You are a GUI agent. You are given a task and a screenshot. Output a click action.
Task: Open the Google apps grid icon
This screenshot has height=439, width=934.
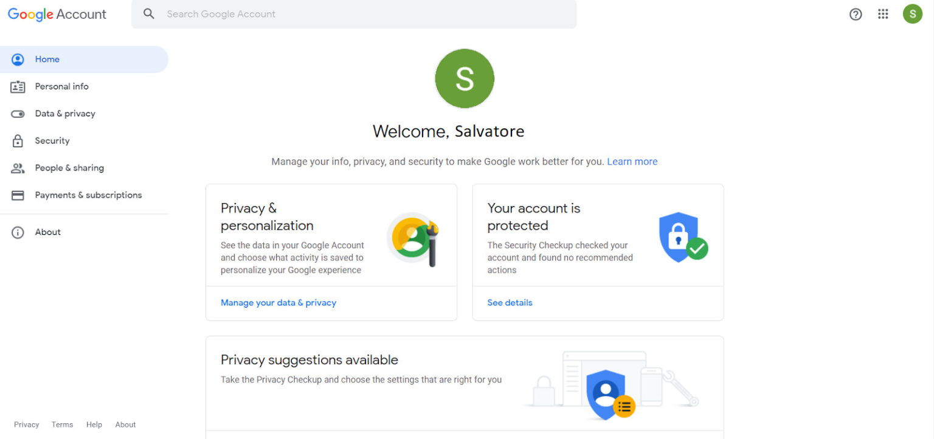point(883,14)
